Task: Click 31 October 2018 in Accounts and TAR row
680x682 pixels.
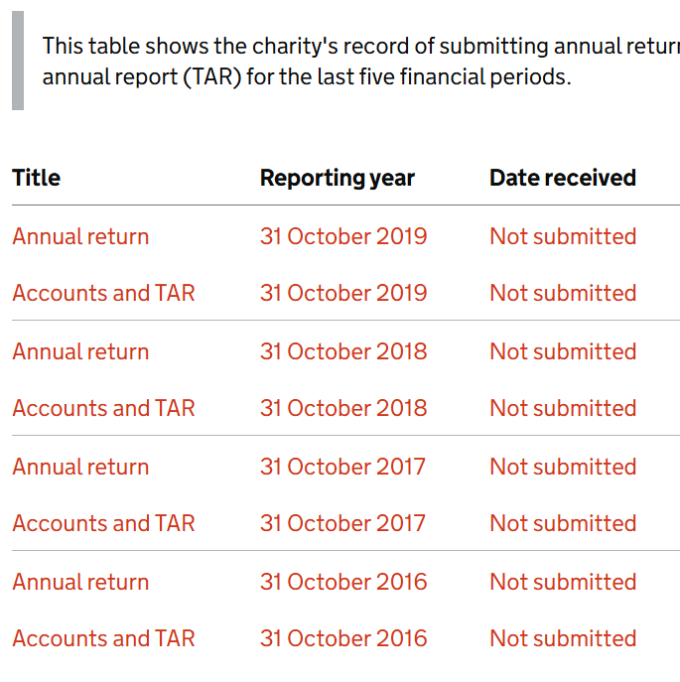Action: 343,408
